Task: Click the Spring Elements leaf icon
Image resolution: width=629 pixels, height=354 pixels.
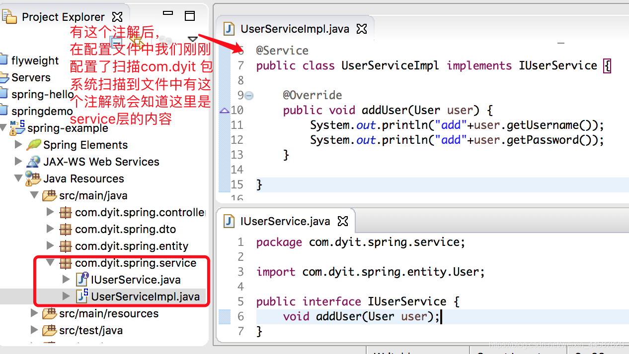Action: [33, 145]
